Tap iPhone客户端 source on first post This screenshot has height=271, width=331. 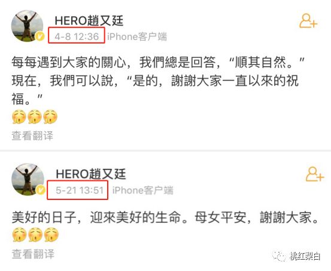click(137, 36)
